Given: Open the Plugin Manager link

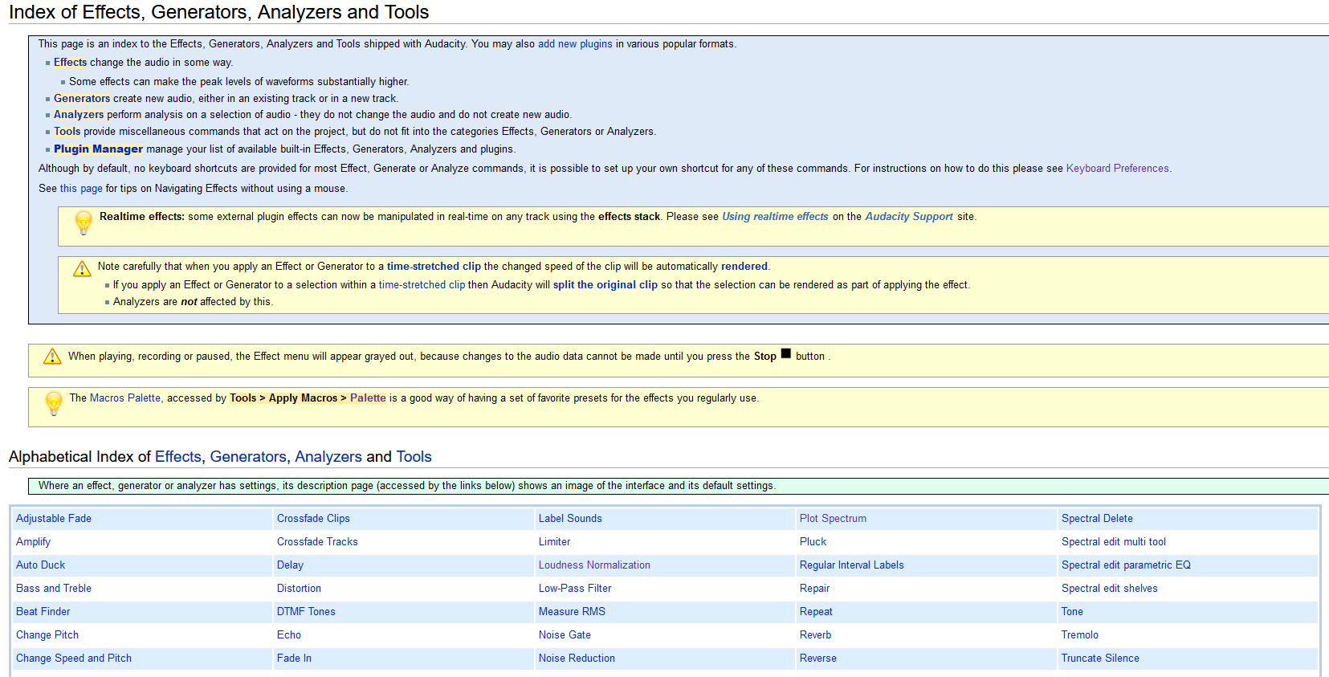Looking at the screenshot, I should [98, 149].
